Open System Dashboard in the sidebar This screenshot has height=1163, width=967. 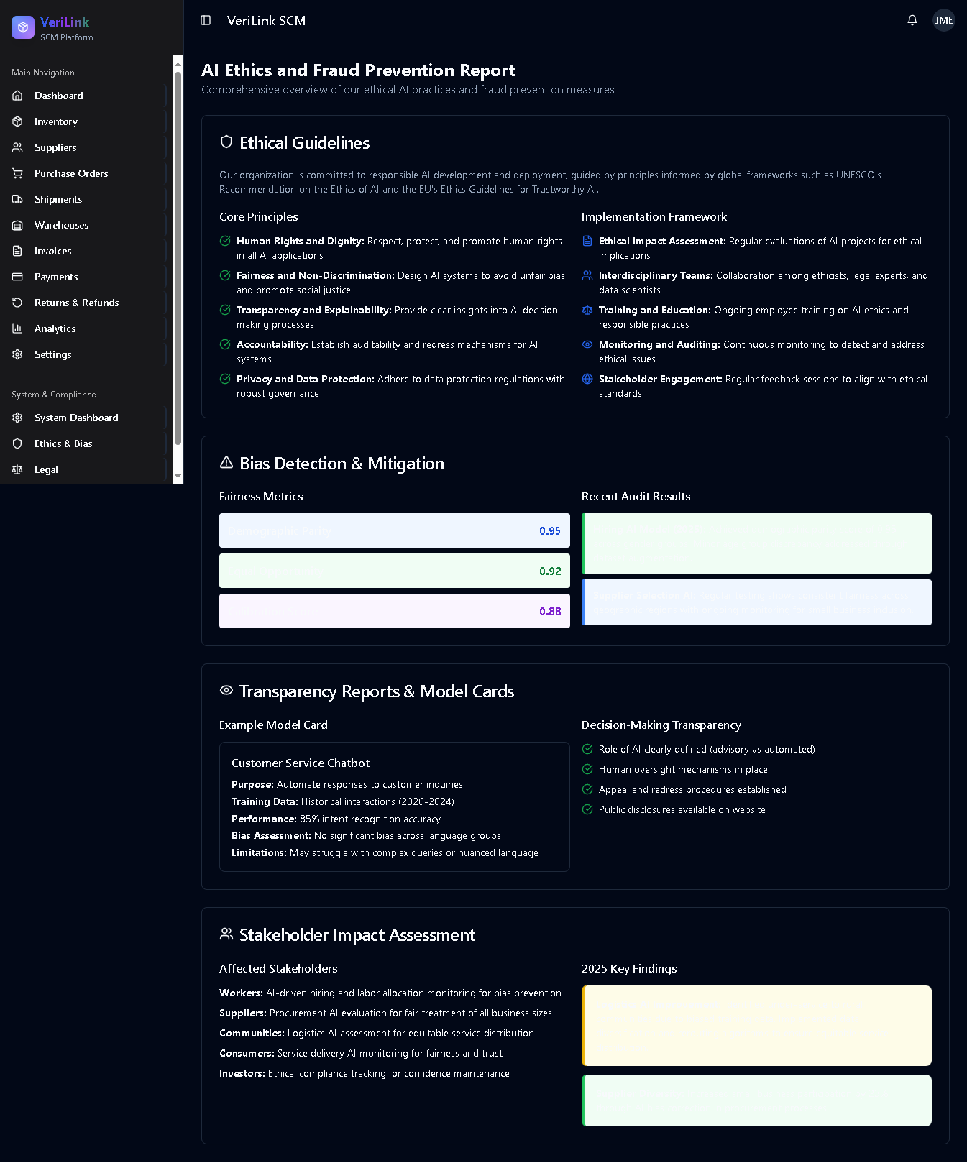tap(86, 418)
